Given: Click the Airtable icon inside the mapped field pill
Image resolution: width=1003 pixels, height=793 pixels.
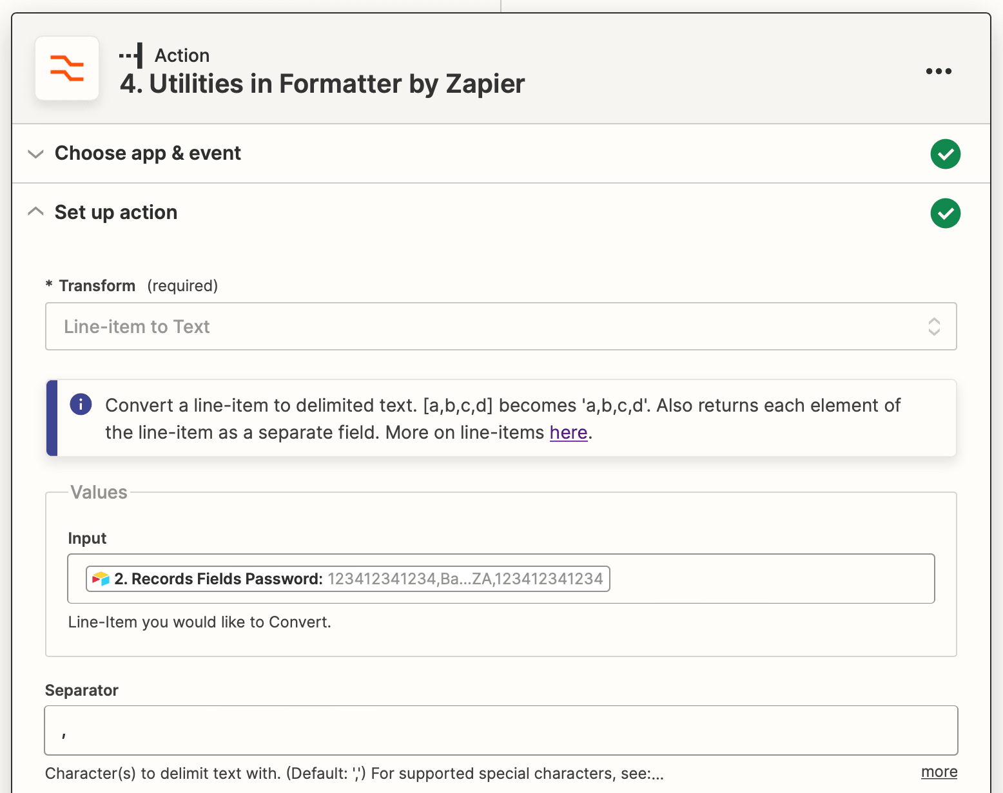Looking at the screenshot, I should [x=101, y=578].
